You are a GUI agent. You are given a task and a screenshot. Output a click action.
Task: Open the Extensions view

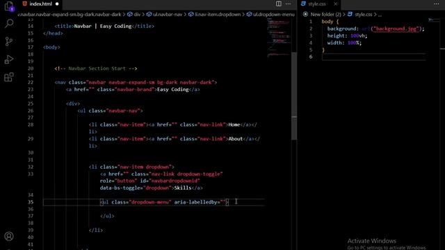(9, 77)
